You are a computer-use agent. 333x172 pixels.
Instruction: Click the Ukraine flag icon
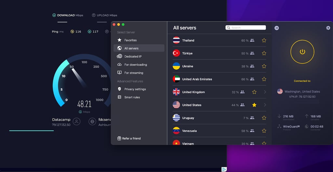coord(176,66)
